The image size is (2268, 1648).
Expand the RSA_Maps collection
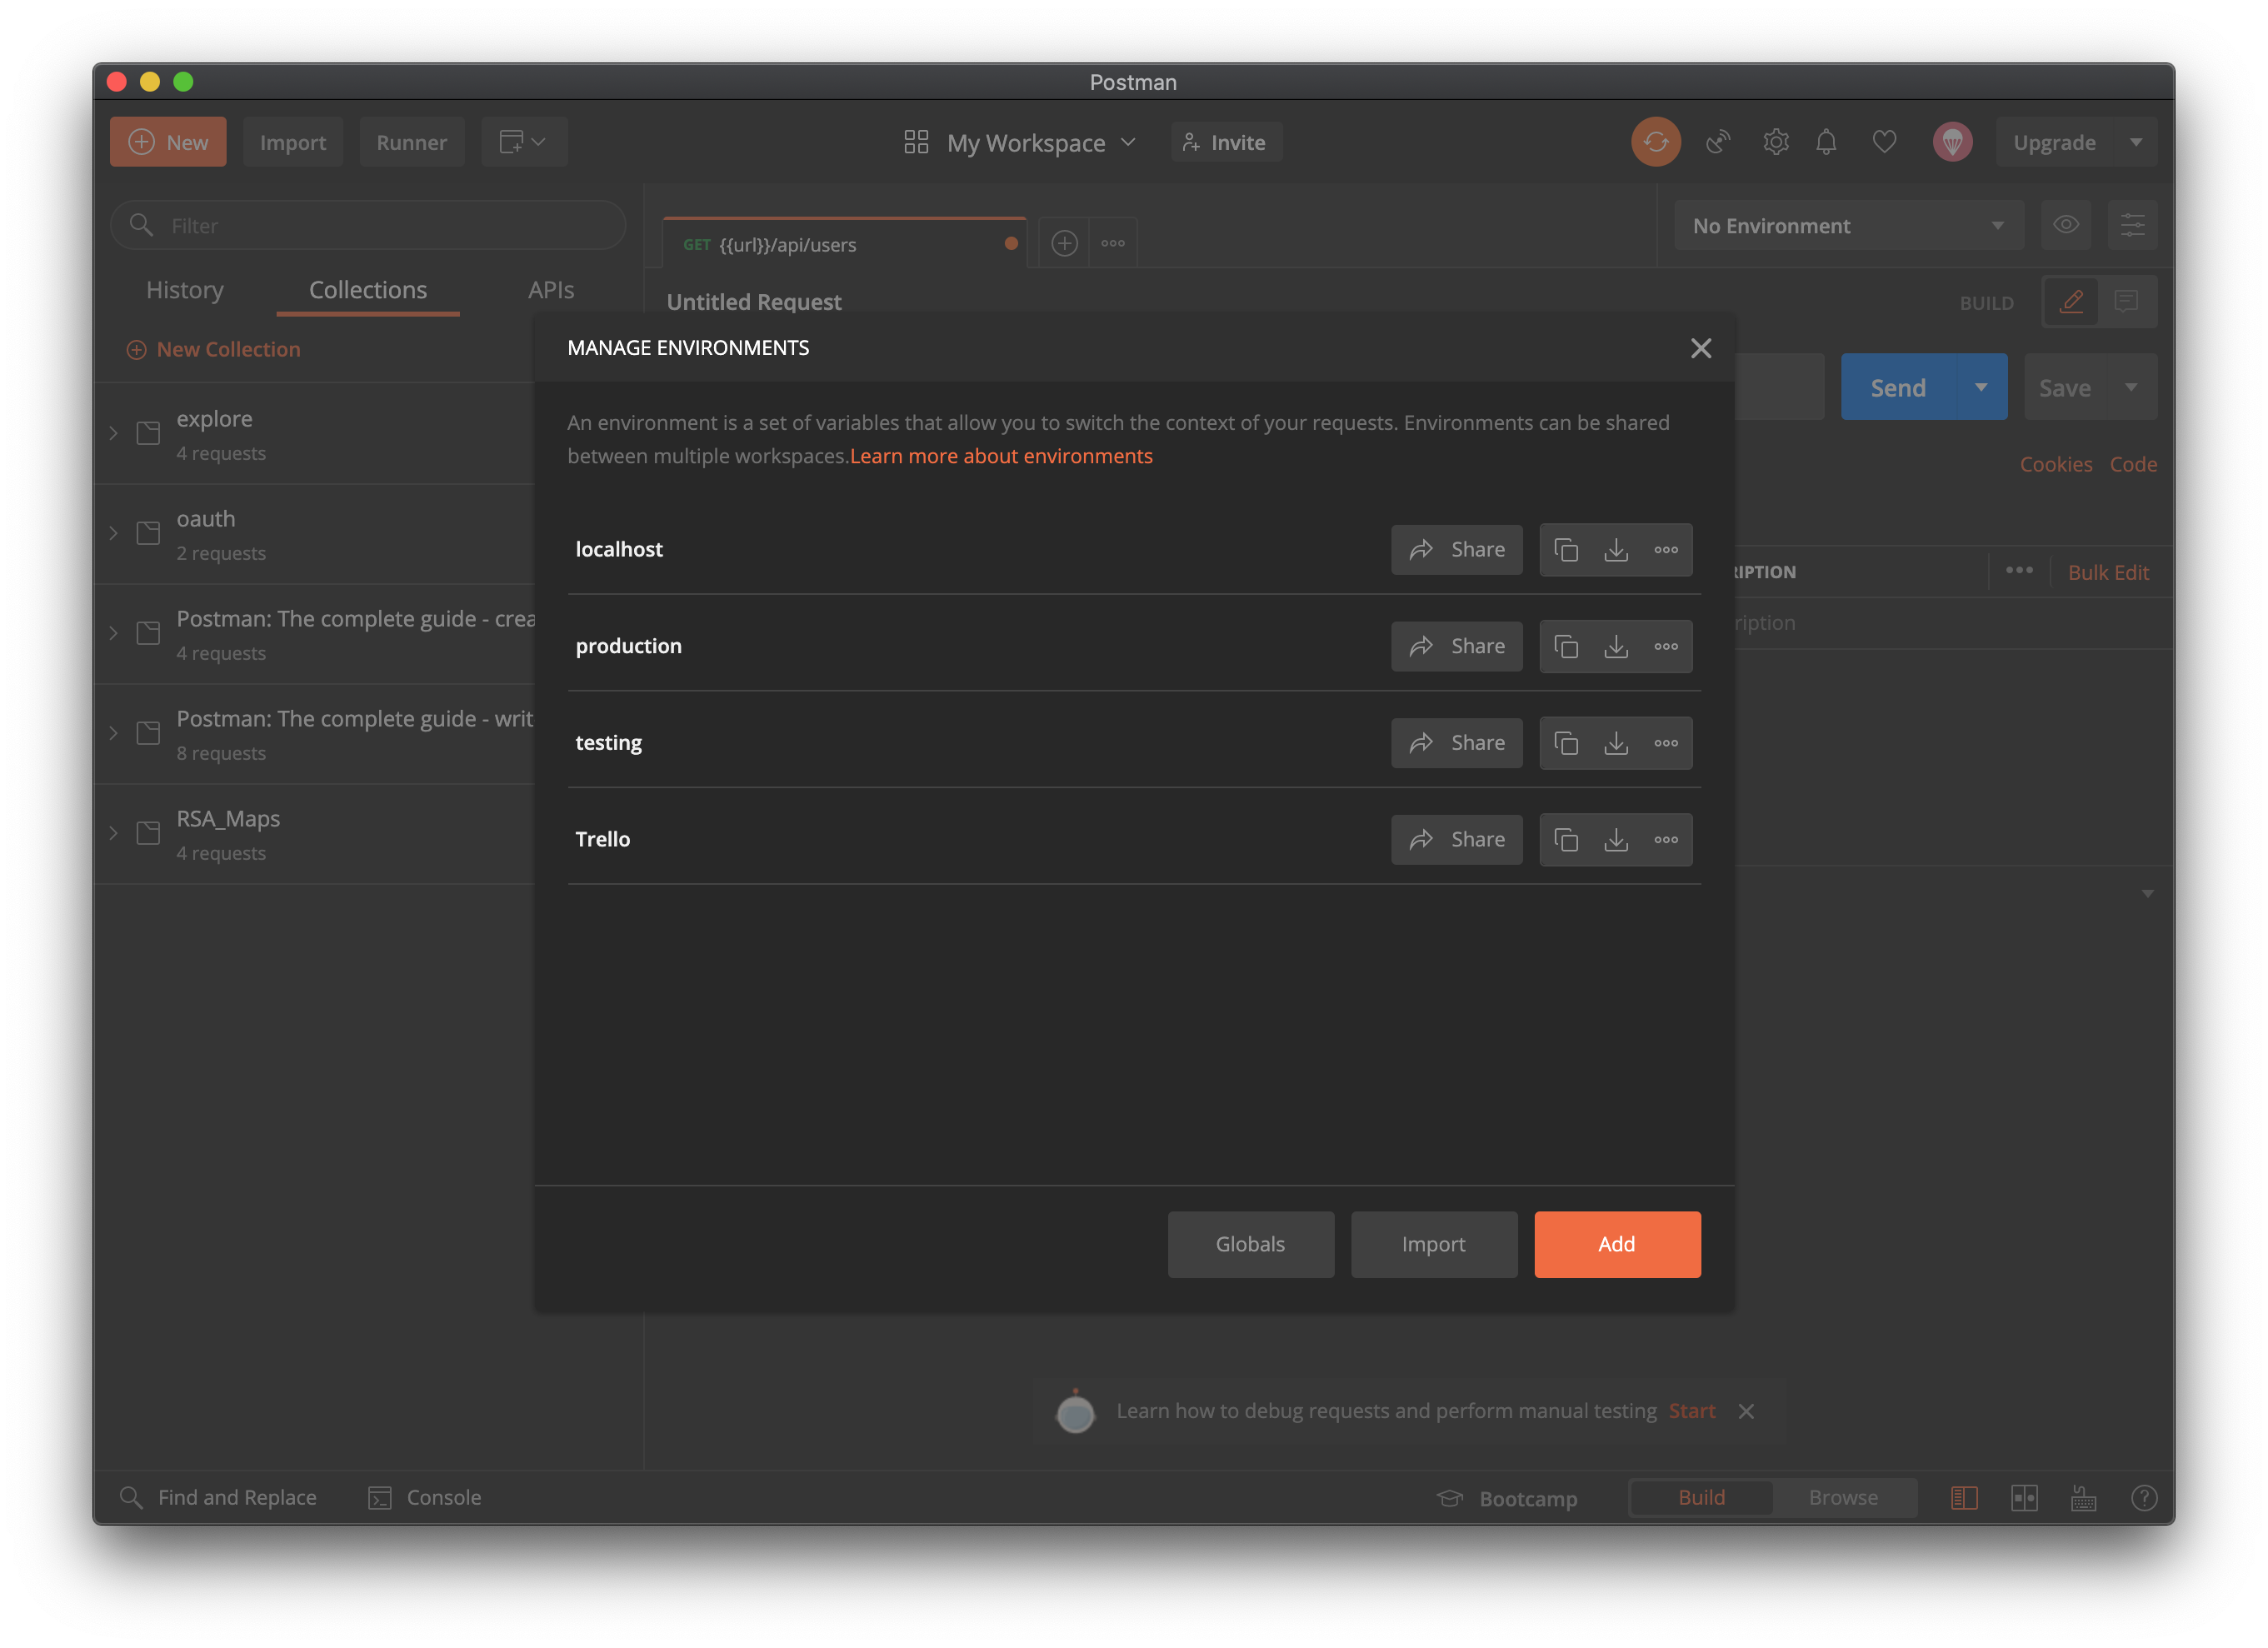(113, 833)
